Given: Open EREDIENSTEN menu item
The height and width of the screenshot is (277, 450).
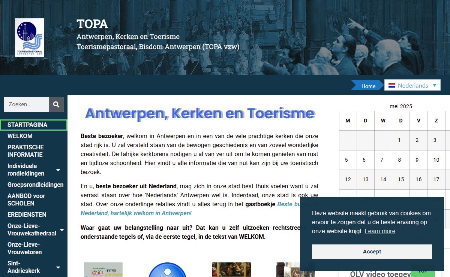Looking at the screenshot, I should (x=27, y=214).
